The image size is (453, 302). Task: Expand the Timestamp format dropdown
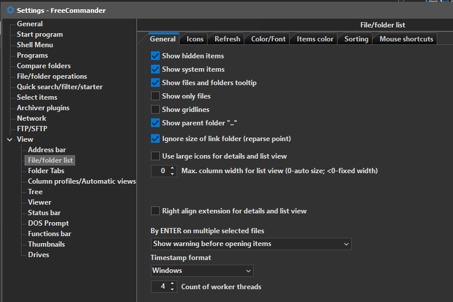tap(202, 271)
